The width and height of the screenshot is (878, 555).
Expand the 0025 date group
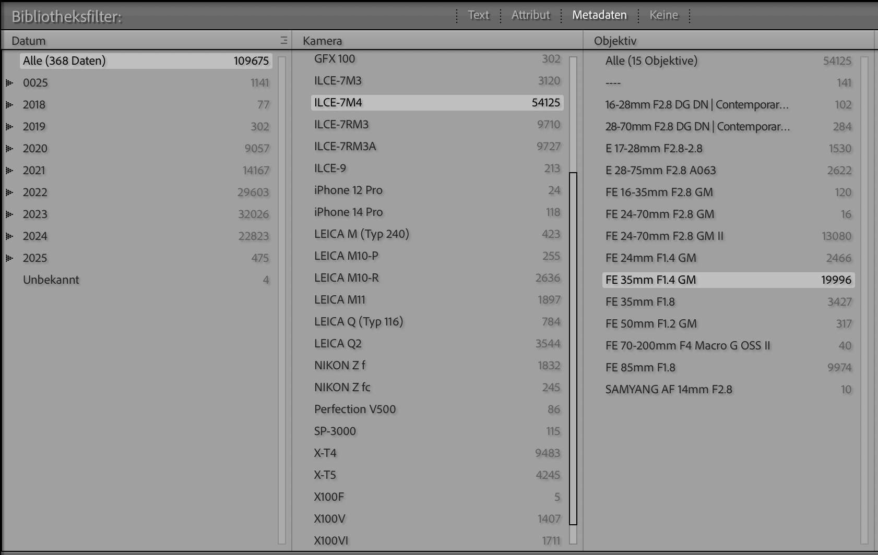click(x=9, y=82)
